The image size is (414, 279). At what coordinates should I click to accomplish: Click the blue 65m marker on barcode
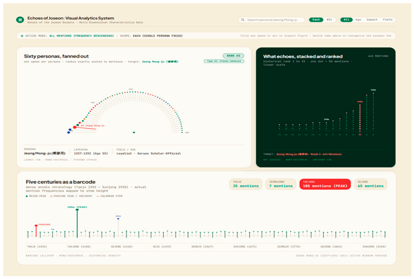pyautogui.click(x=118, y=219)
